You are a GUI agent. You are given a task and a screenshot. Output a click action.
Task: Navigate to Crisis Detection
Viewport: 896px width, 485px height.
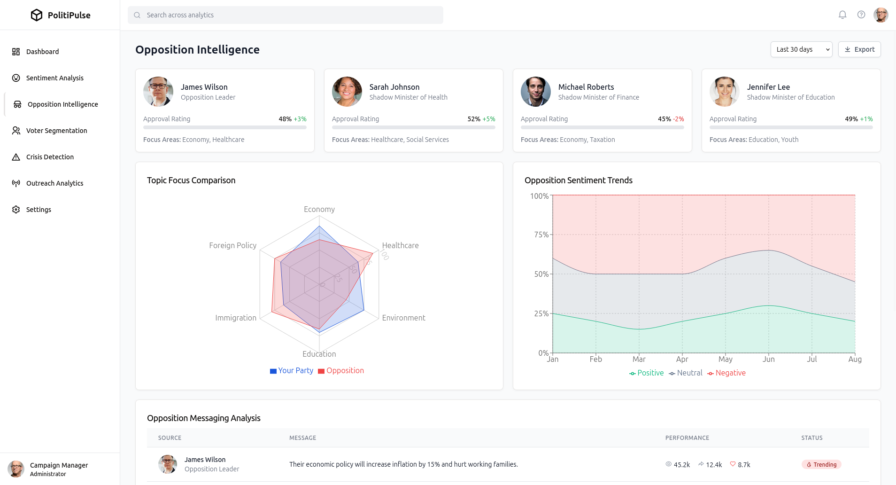(60, 157)
